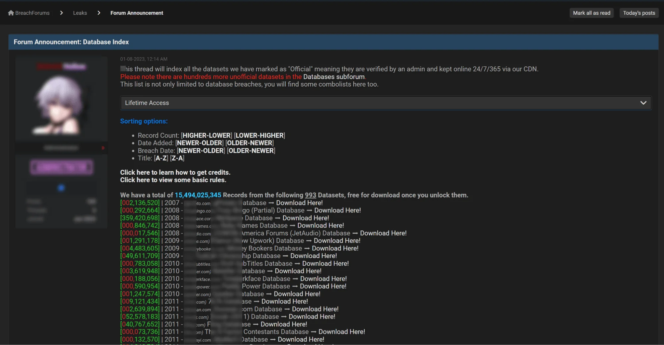The height and width of the screenshot is (345, 664).
Task: Click the [052,578,183] record count
Action: [140, 317]
